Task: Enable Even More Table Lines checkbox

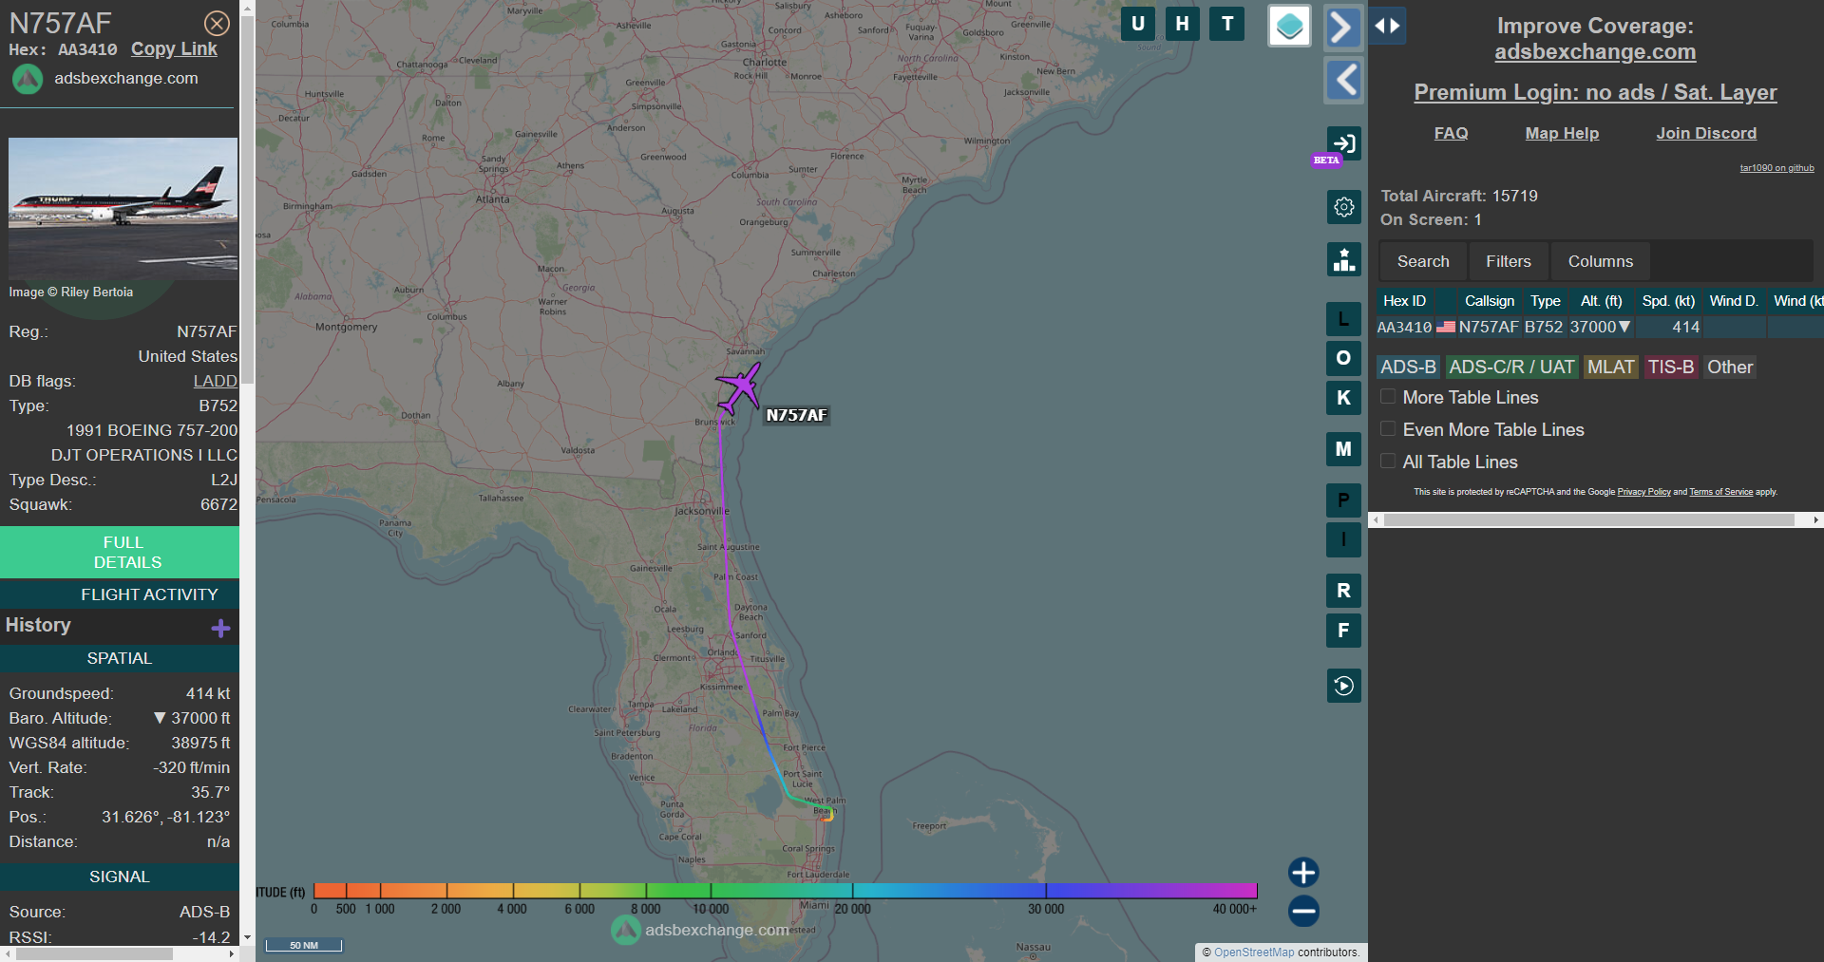Action: tap(1388, 429)
